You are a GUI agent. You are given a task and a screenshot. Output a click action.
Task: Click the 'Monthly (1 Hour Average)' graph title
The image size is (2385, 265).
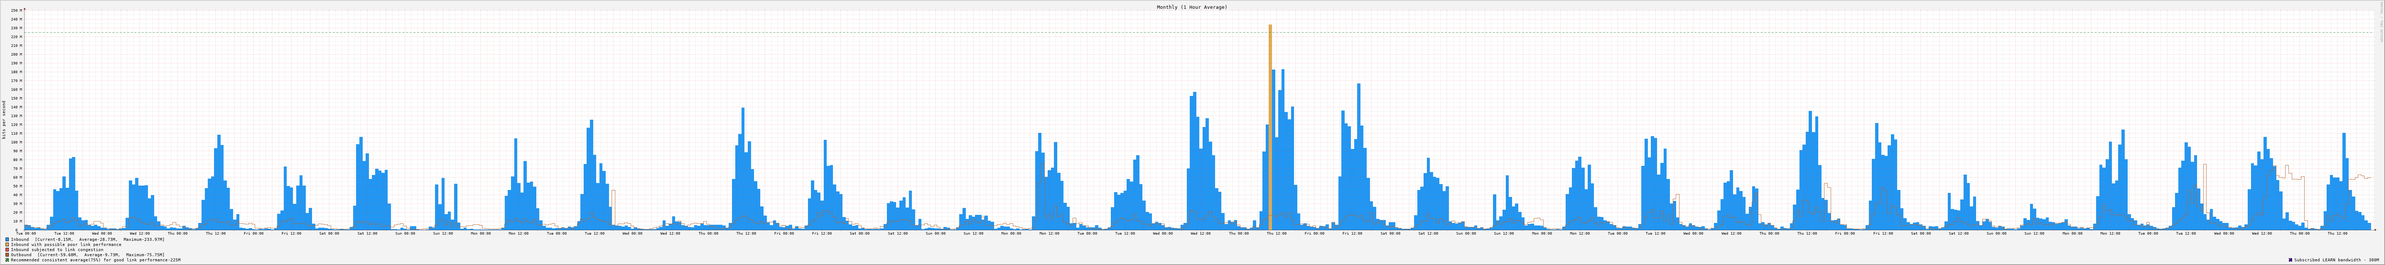1192,7
